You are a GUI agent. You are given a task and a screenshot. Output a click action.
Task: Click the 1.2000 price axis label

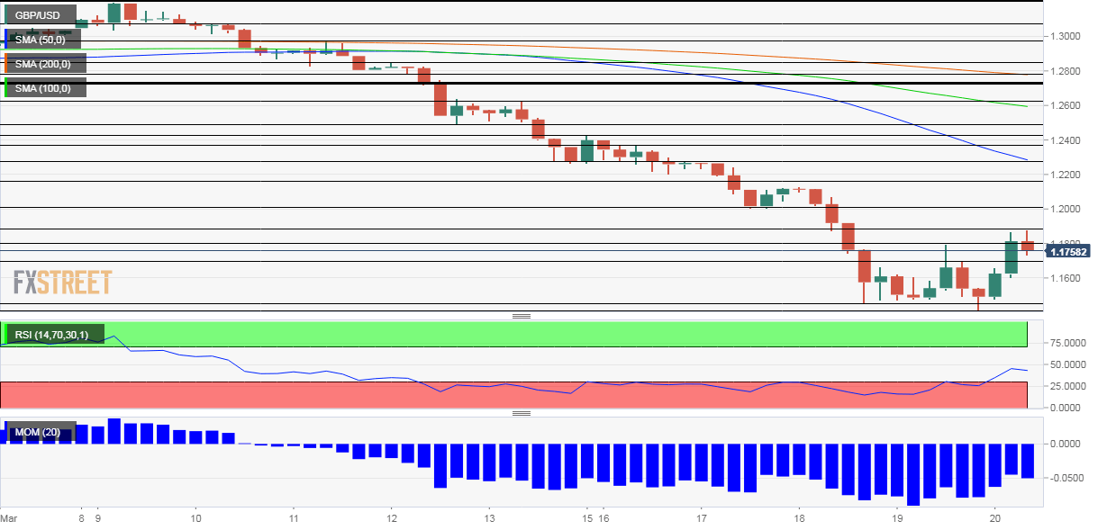1066,209
